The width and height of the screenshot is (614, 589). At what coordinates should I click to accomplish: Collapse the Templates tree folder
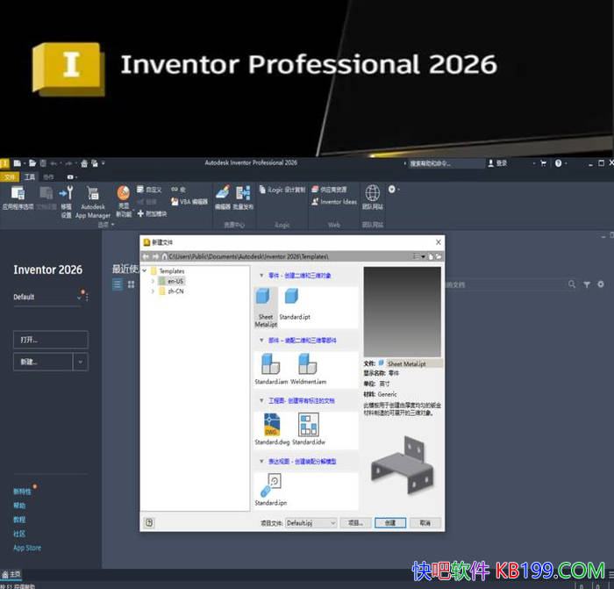(x=145, y=270)
